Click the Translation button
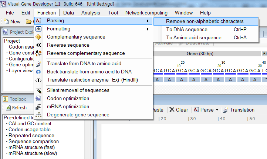 [239, 110]
